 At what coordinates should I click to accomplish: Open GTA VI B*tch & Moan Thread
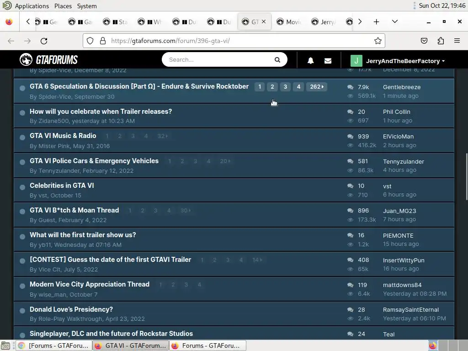[74, 210]
